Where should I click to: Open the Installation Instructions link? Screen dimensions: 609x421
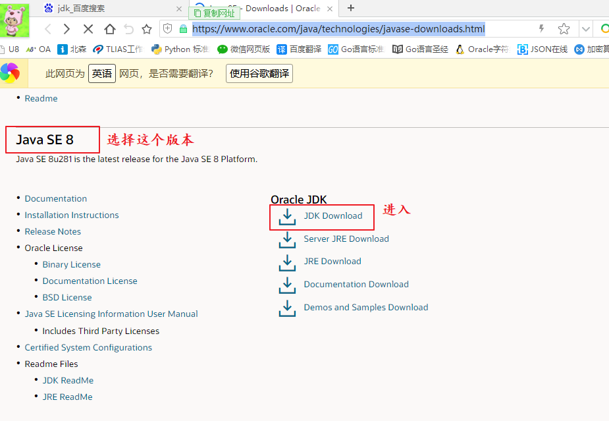coord(72,215)
